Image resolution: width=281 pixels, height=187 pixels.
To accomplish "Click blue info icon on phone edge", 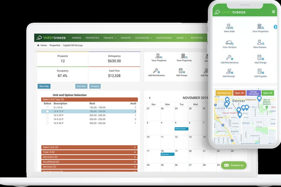I will point(276,27).
